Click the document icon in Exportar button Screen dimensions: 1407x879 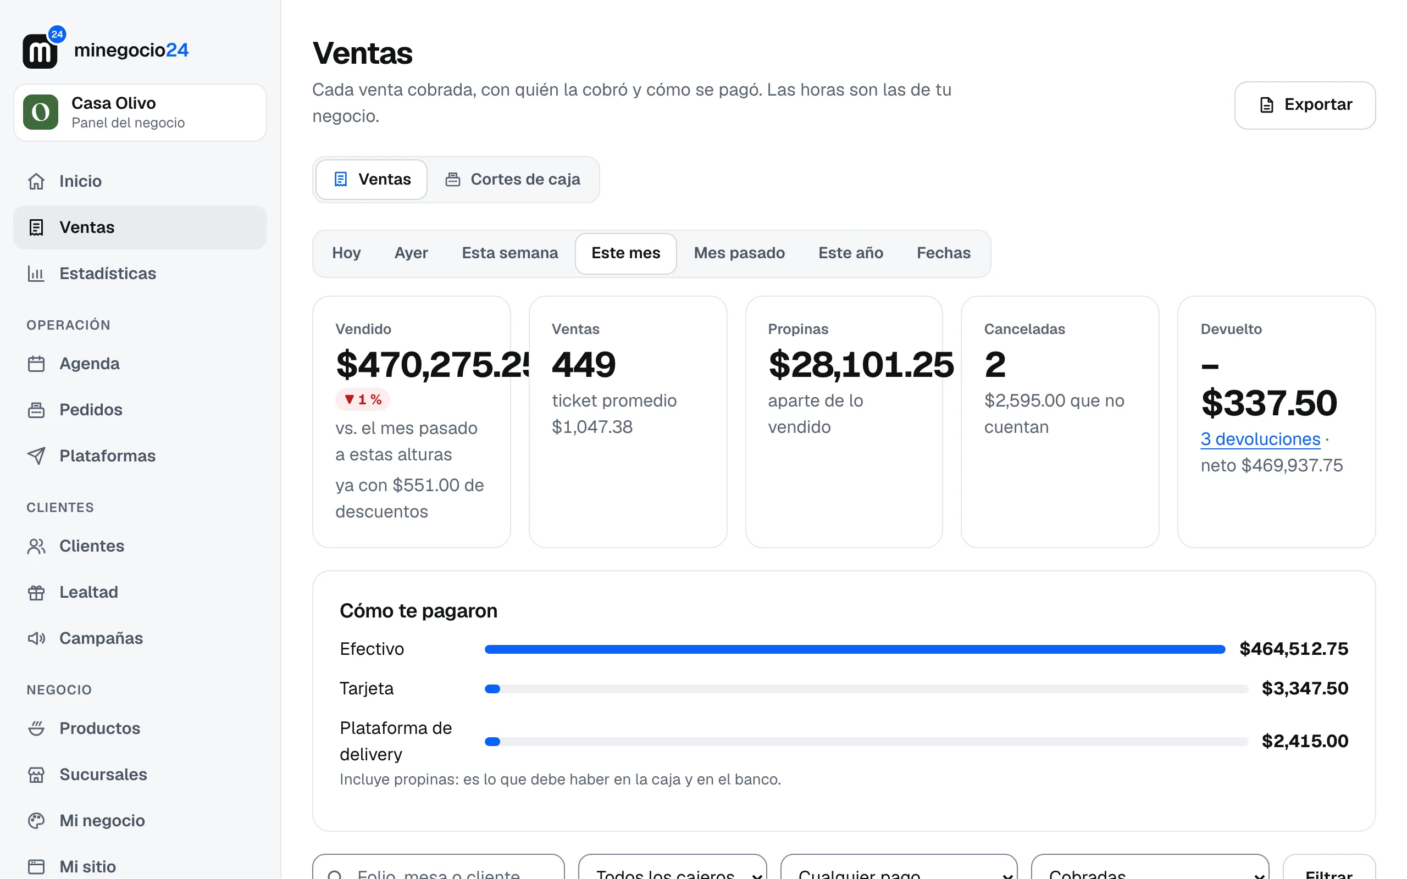[1266, 104]
